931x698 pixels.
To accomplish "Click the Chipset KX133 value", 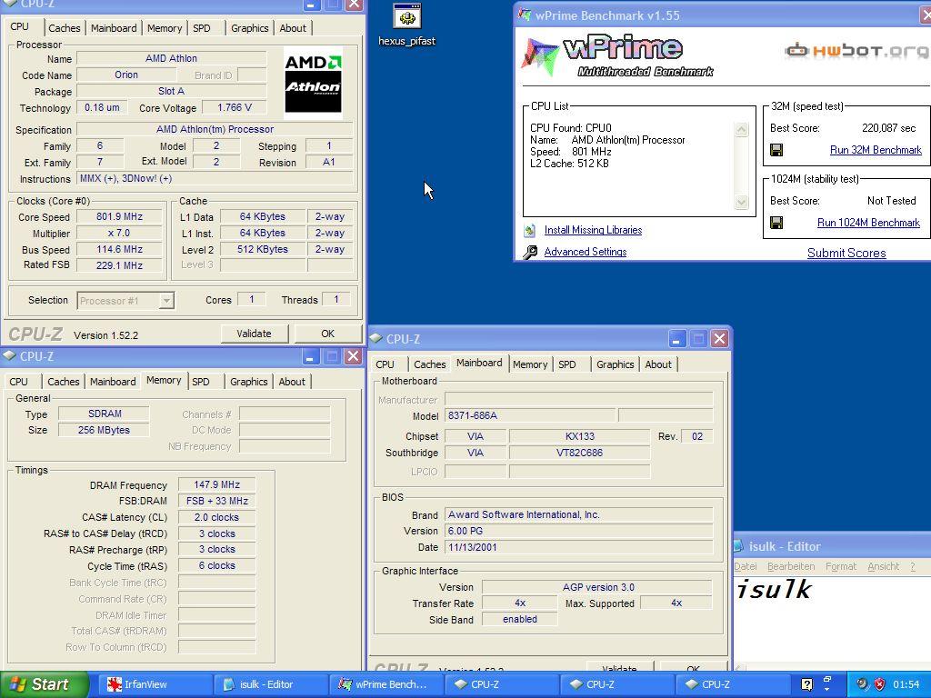I will tap(579, 436).
